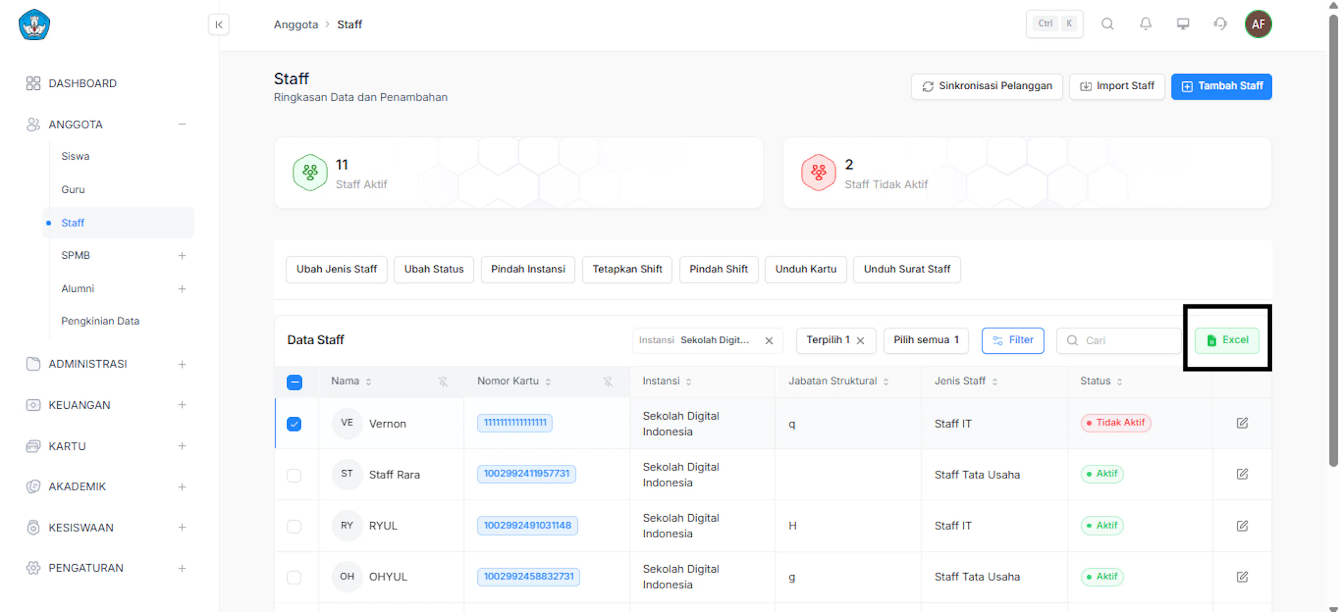Click the Tetapkan Shift button

(x=627, y=269)
